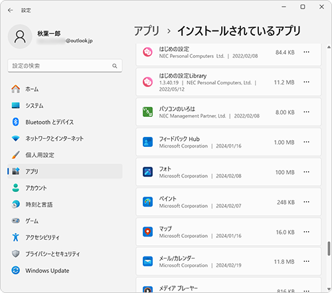Viewport: 332px width, 293px height.
Task: Open プライバシーとセキュリティ
Action: click(x=65, y=254)
